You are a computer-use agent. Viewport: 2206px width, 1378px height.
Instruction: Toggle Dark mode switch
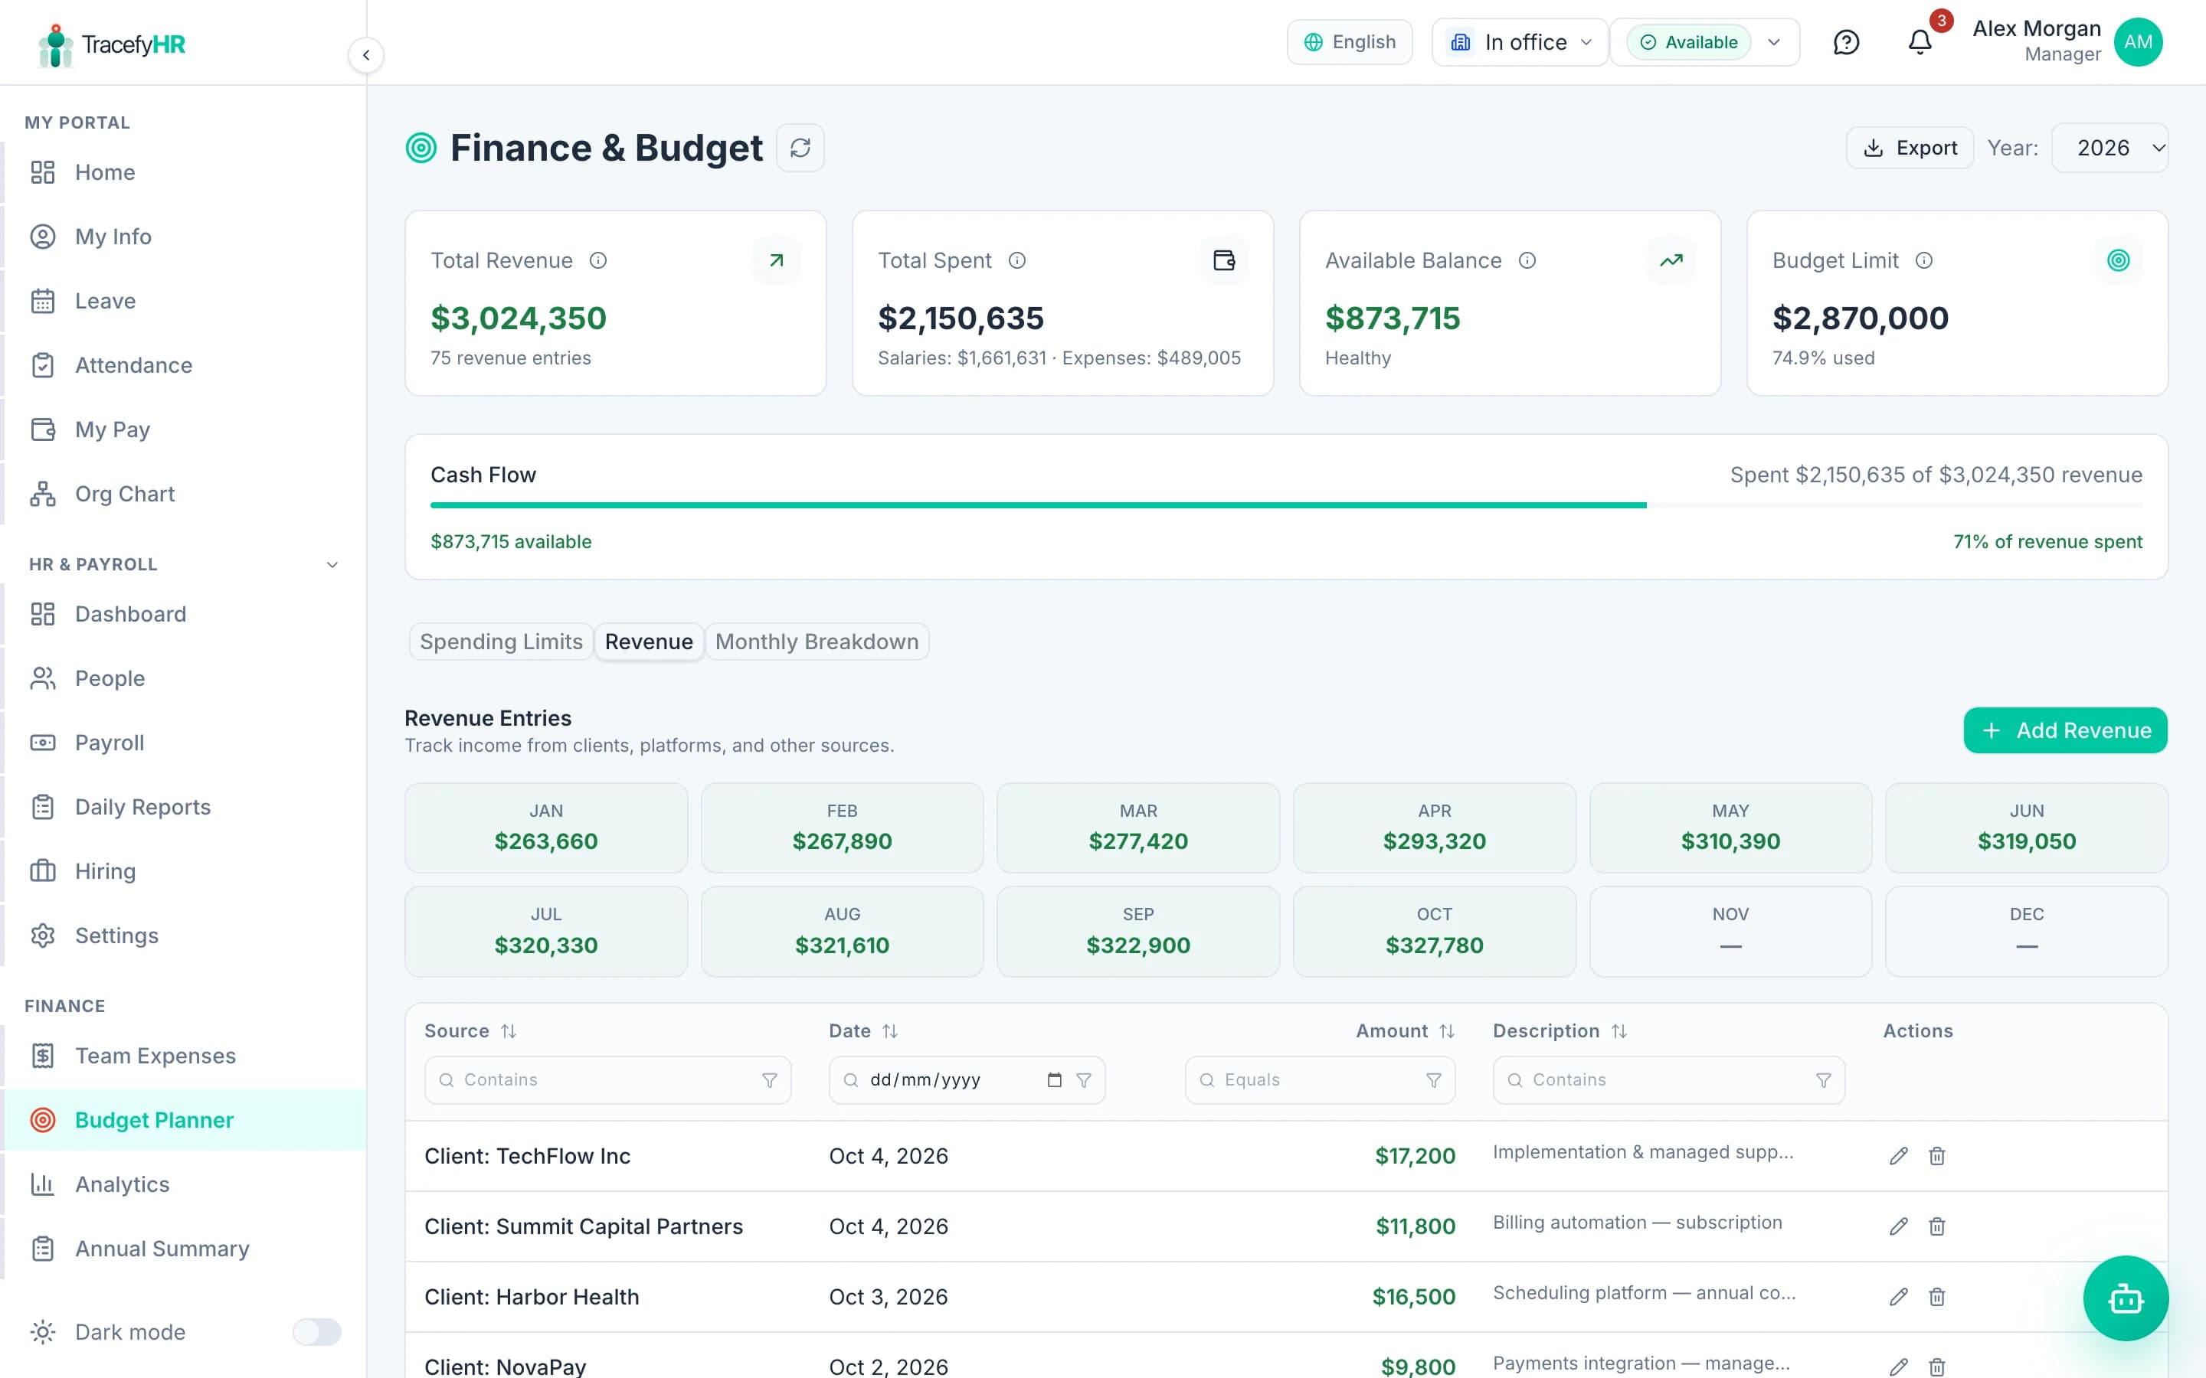[x=316, y=1331]
